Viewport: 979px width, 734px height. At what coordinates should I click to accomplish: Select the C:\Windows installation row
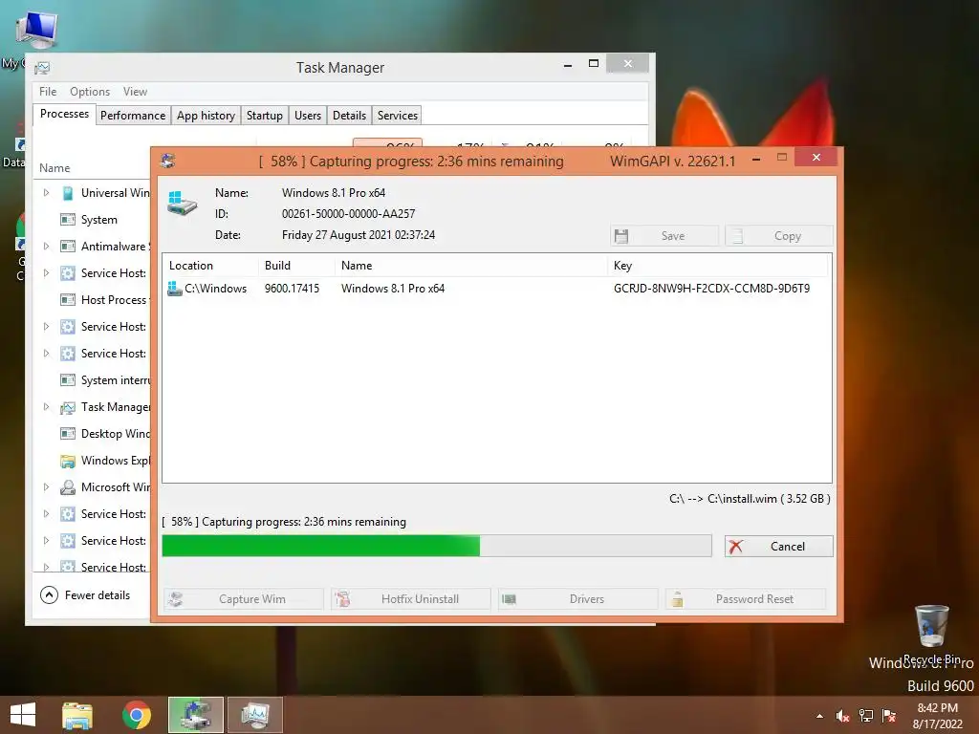click(496, 289)
